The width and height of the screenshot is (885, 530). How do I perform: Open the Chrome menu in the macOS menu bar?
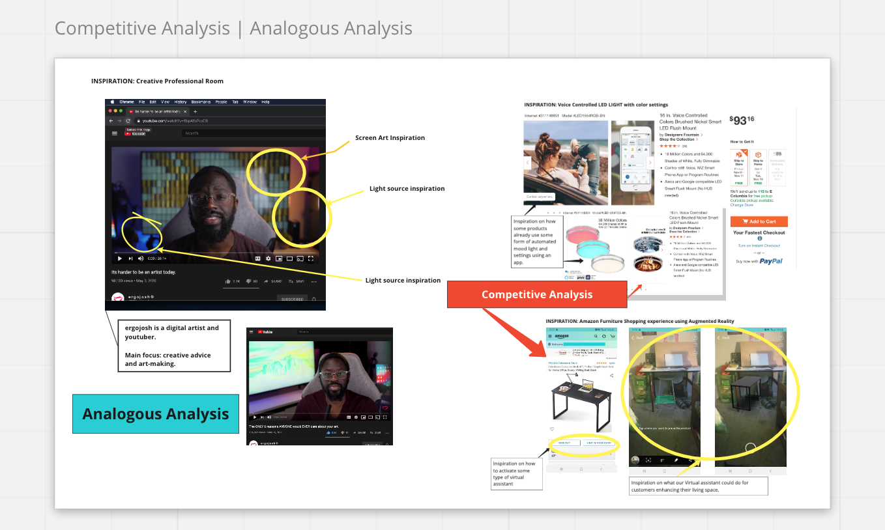tap(126, 102)
